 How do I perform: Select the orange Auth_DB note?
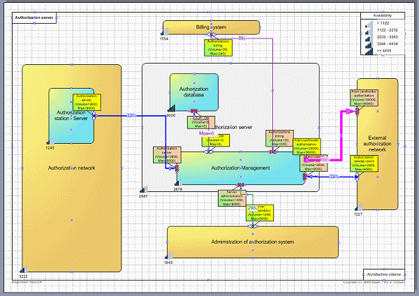point(201,122)
